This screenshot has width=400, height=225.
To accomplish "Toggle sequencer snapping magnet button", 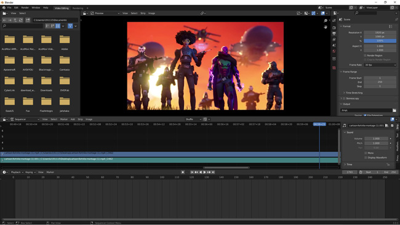I will (x=205, y=119).
